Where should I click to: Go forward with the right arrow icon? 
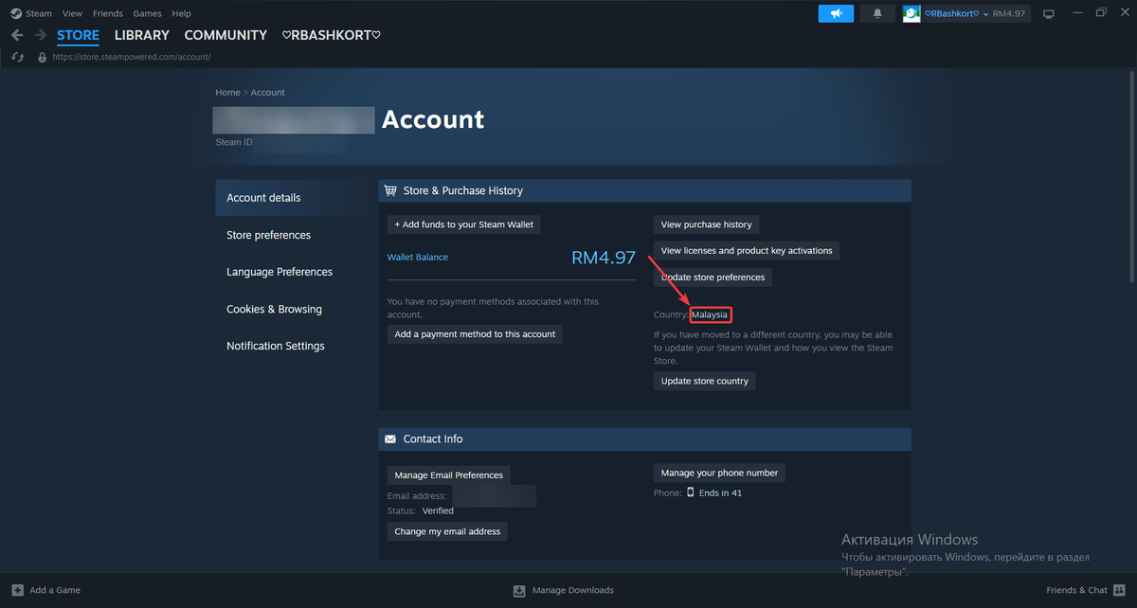(41, 35)
